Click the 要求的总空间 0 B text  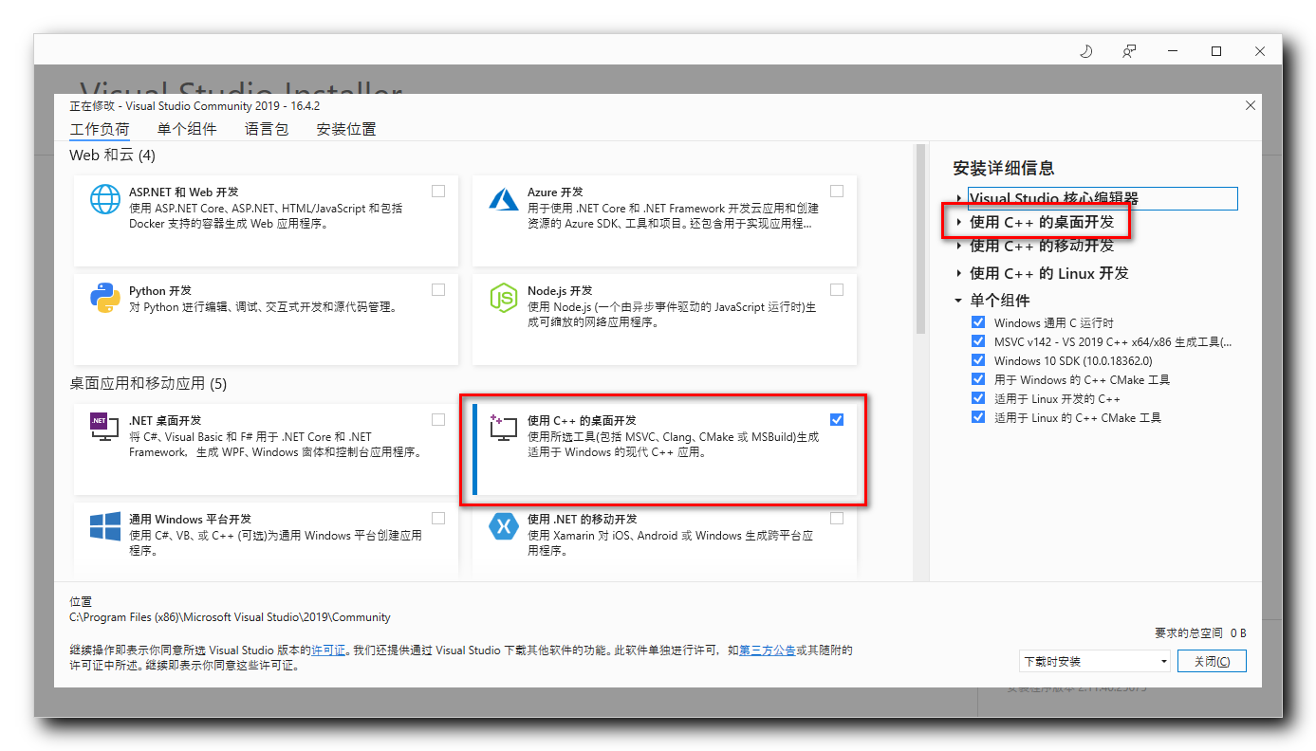click(1200, 632)
